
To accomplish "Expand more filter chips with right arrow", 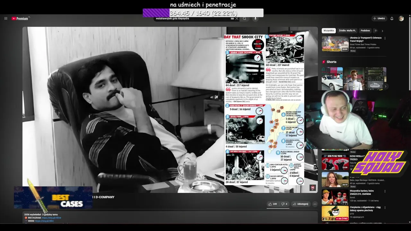I will point(382,31).
